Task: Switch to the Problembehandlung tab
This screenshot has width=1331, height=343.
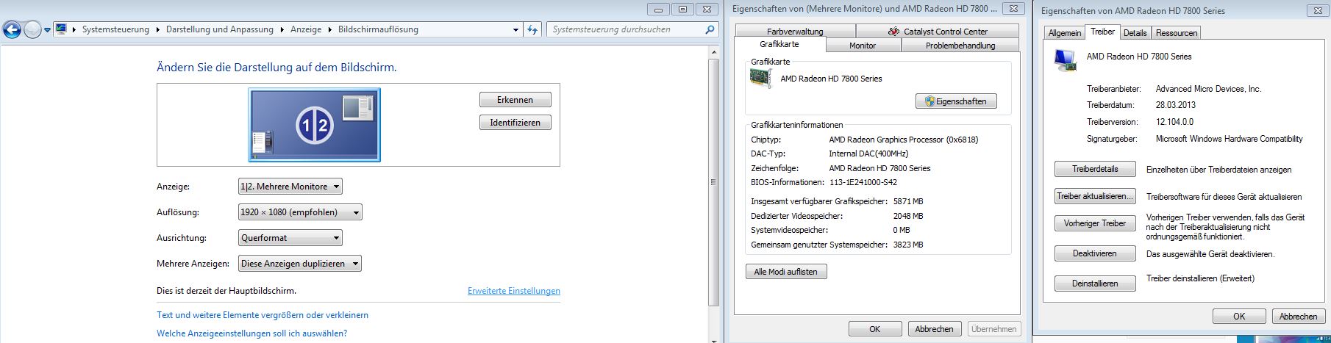Action: click(960, 46)
